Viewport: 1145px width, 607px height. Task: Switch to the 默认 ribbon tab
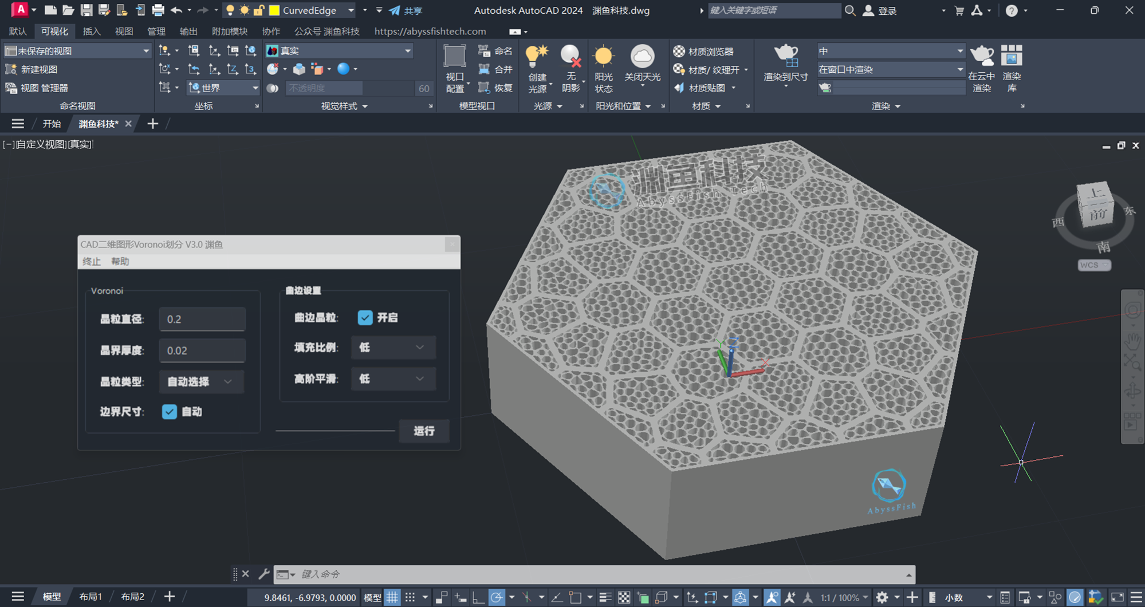(18, 31)
